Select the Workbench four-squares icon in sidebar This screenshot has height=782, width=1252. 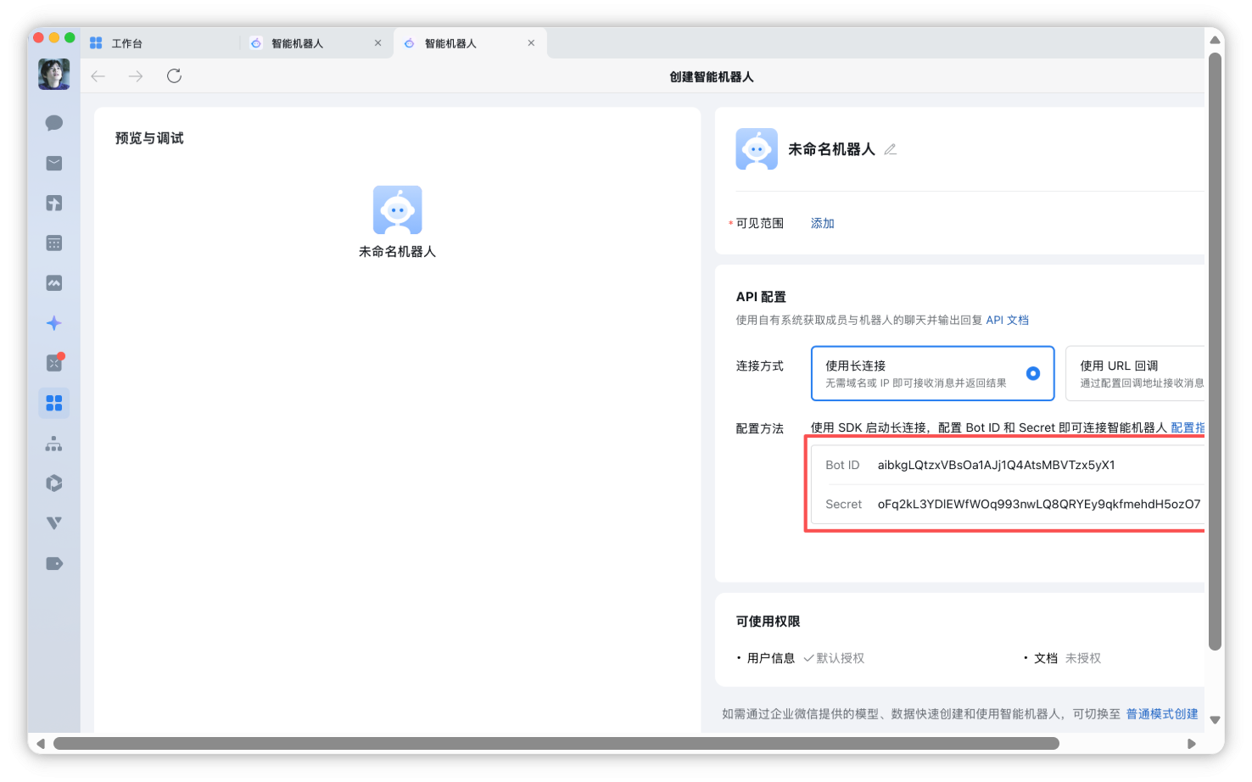(54, 403)
